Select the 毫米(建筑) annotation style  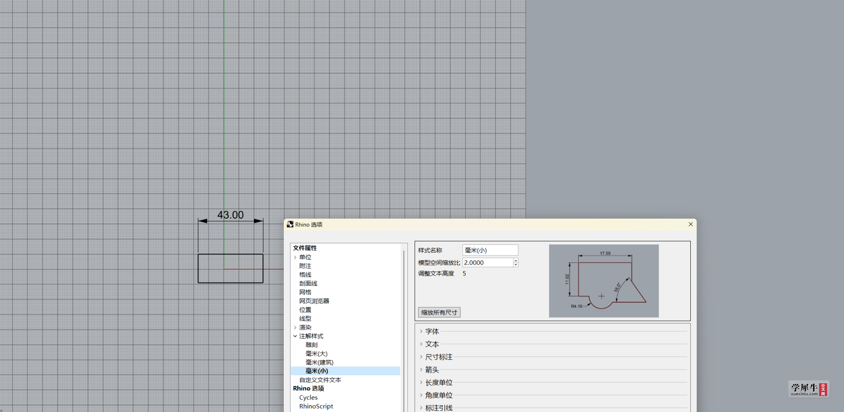click(x=320, y=363)
